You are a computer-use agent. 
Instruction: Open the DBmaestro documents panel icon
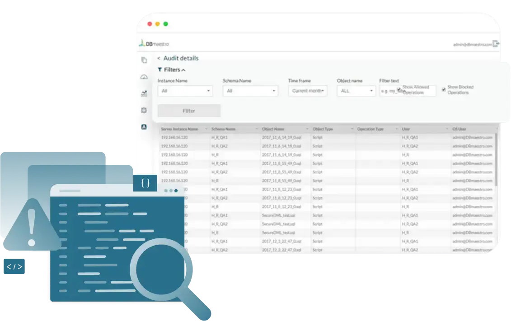[x=143, y=59]
